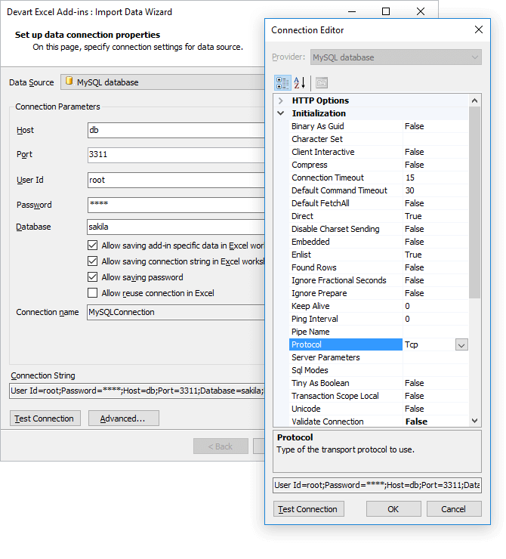The width and height of the screenshot is (506, 559).
Task: Select the Found Rows property
Action: point(346,267)
